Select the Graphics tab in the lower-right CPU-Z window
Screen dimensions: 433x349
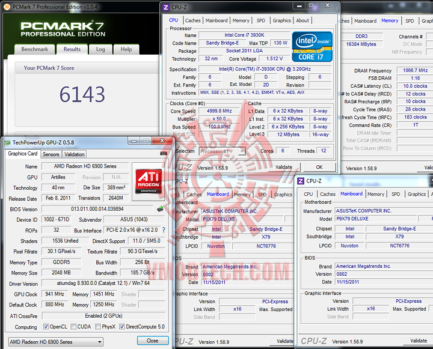[417, 194]
